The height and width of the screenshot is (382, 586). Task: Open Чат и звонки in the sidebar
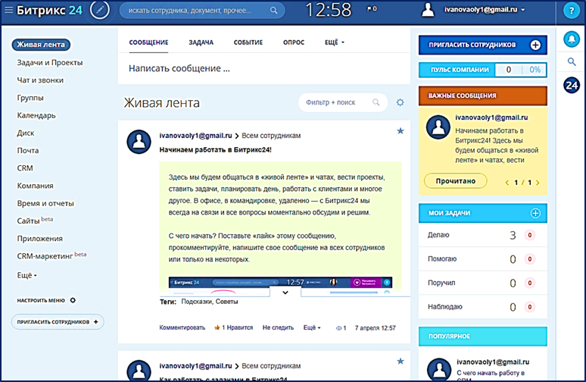[40, 80]
